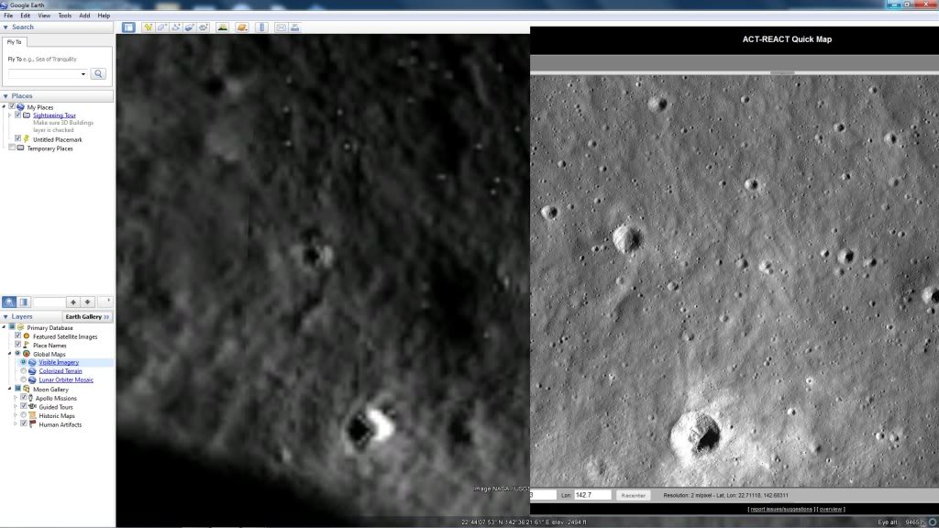This screenshot has width=939, height=528.
Task: Click the Featured Satellite Images icon
Action: pos(27,336)
